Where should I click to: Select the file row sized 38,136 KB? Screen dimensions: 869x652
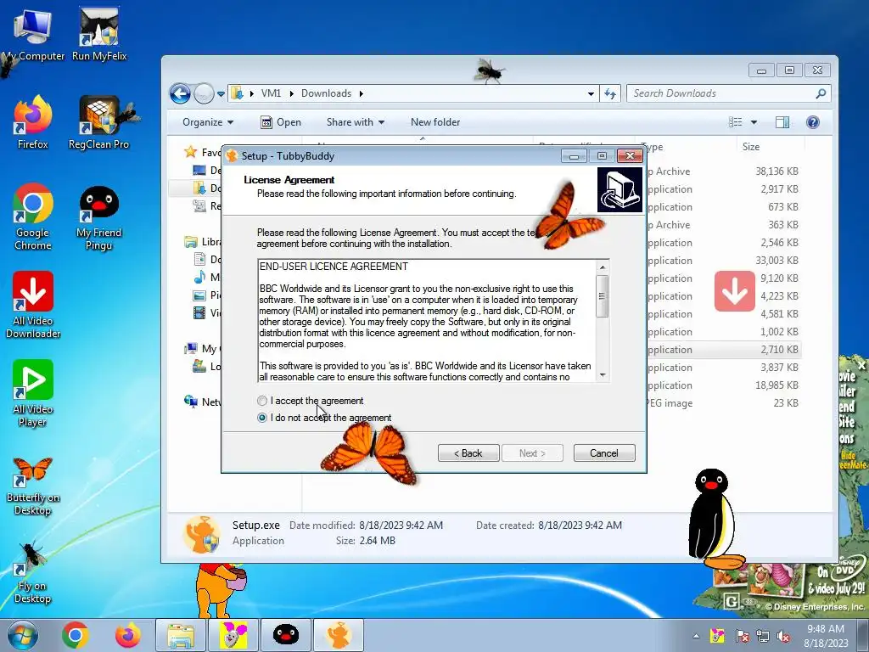[x=724, y=171]
